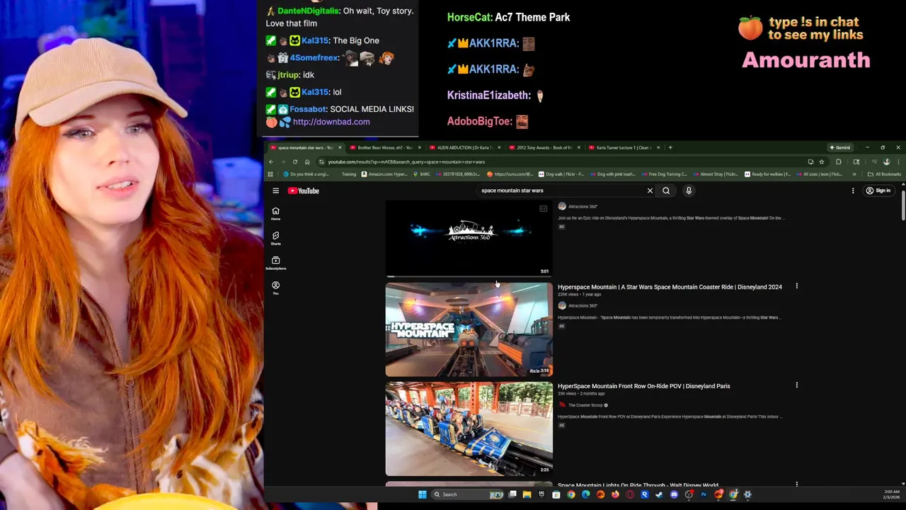Start voice search with microphone icon

point(688,191)
